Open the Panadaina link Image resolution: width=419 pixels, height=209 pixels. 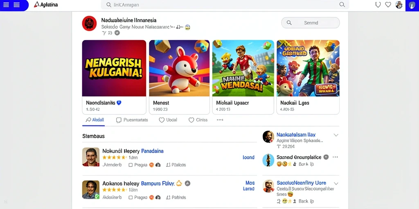point(152,151)
